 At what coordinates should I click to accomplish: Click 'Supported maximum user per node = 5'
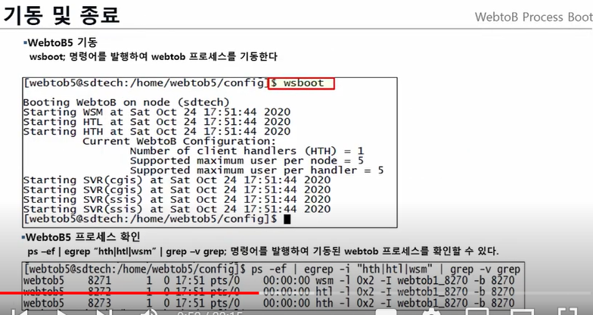(247, 161)
